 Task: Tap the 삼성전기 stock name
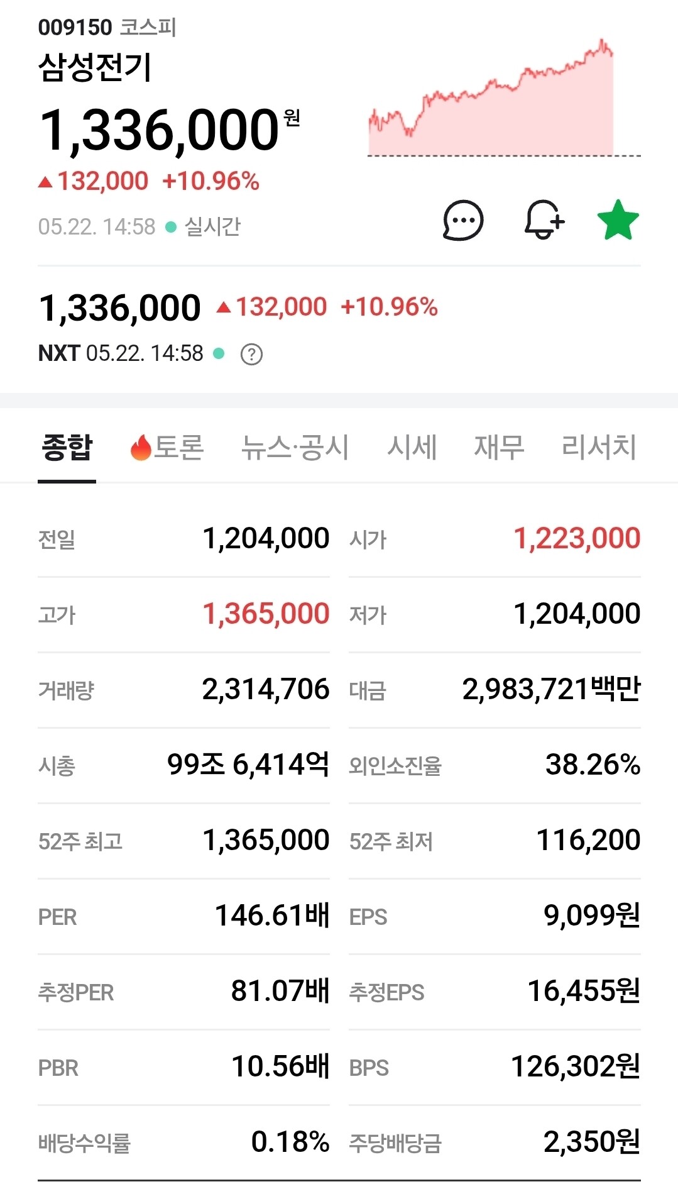[95, 67]
